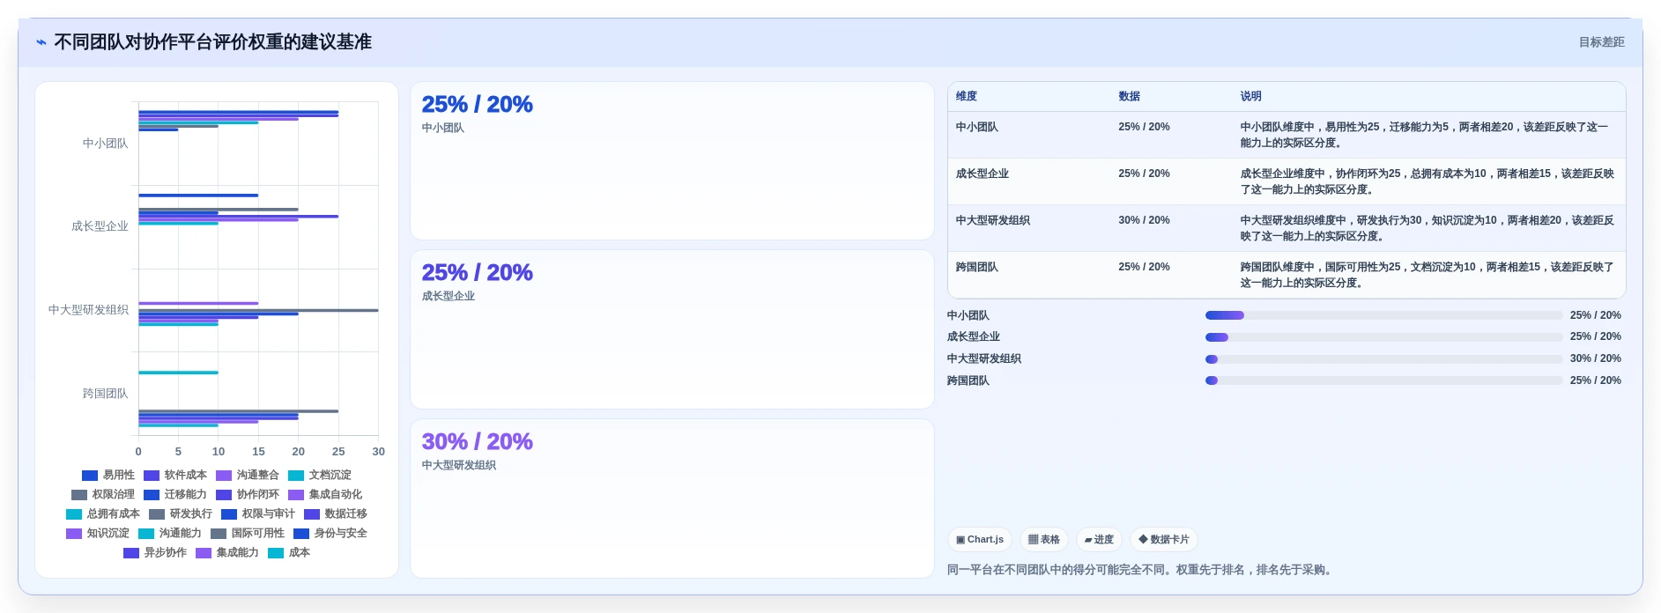This screenshot has height=613, width=1661.
Task: Click the 中大型研发组织 label on the chart axis
Action: coord(88,310)
